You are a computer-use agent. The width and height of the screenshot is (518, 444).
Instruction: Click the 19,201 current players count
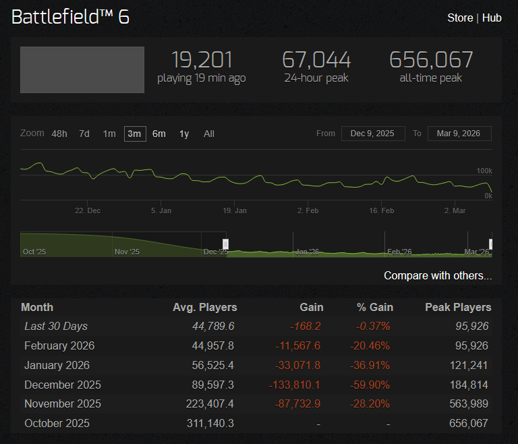[x=202, y=60]
